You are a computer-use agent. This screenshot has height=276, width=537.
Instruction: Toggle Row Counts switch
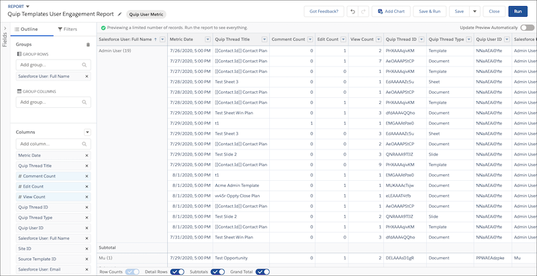point(132,272)
